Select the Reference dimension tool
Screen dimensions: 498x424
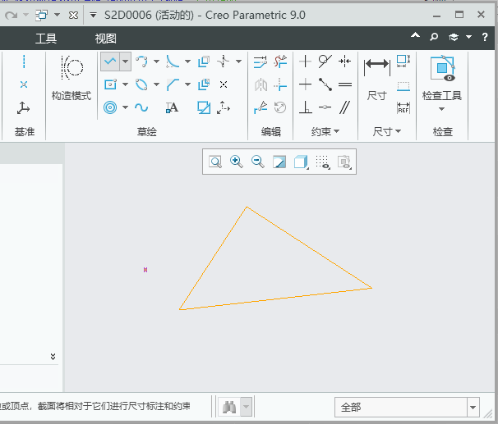(x=403, y=107)
